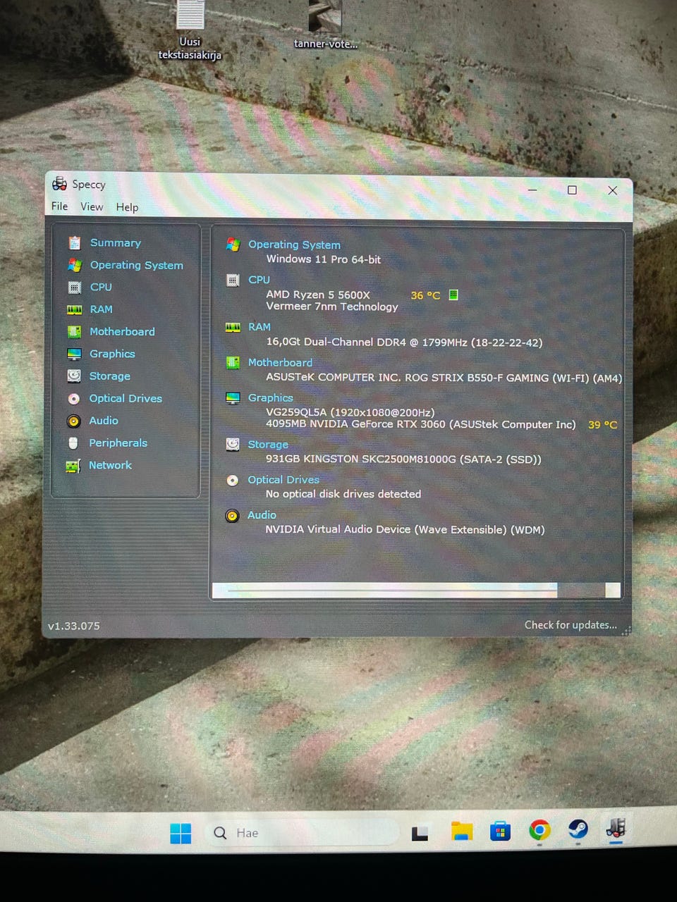Click the Speccy icon on the taskbar

(x=616, y=827)
